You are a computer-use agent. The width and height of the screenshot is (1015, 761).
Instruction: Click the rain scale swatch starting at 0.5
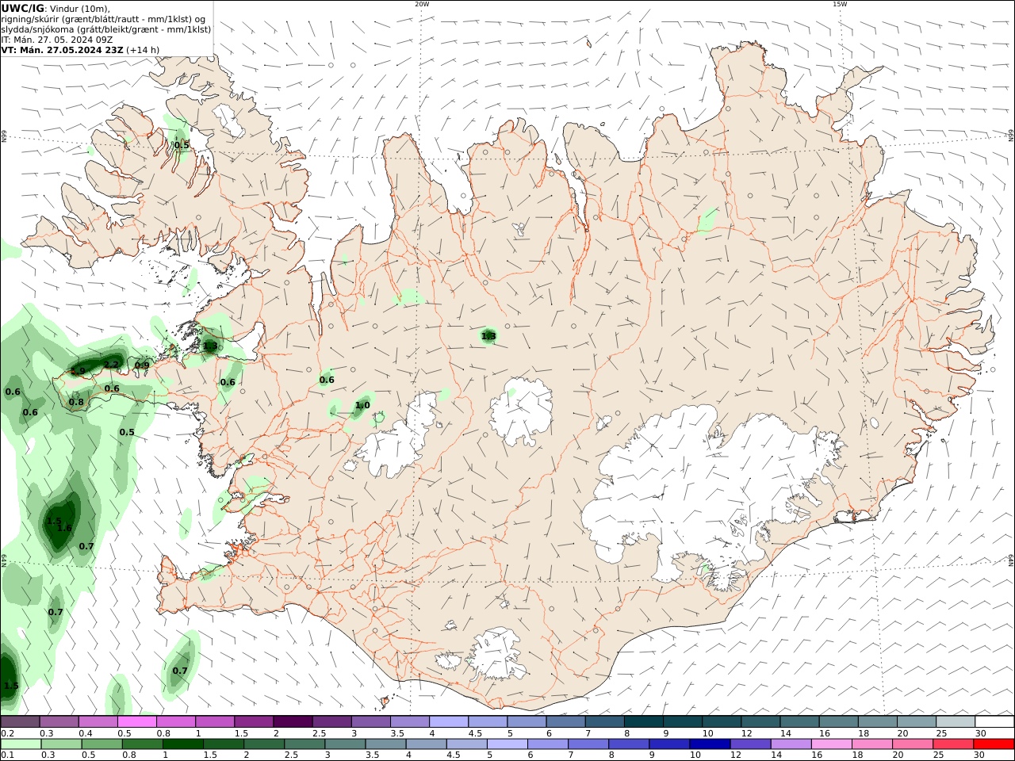(101, 744)
